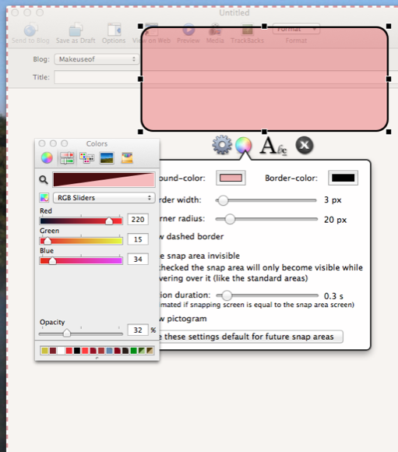
Task: Open the black Border-color swatch well
Action: (x=343, y=178)
